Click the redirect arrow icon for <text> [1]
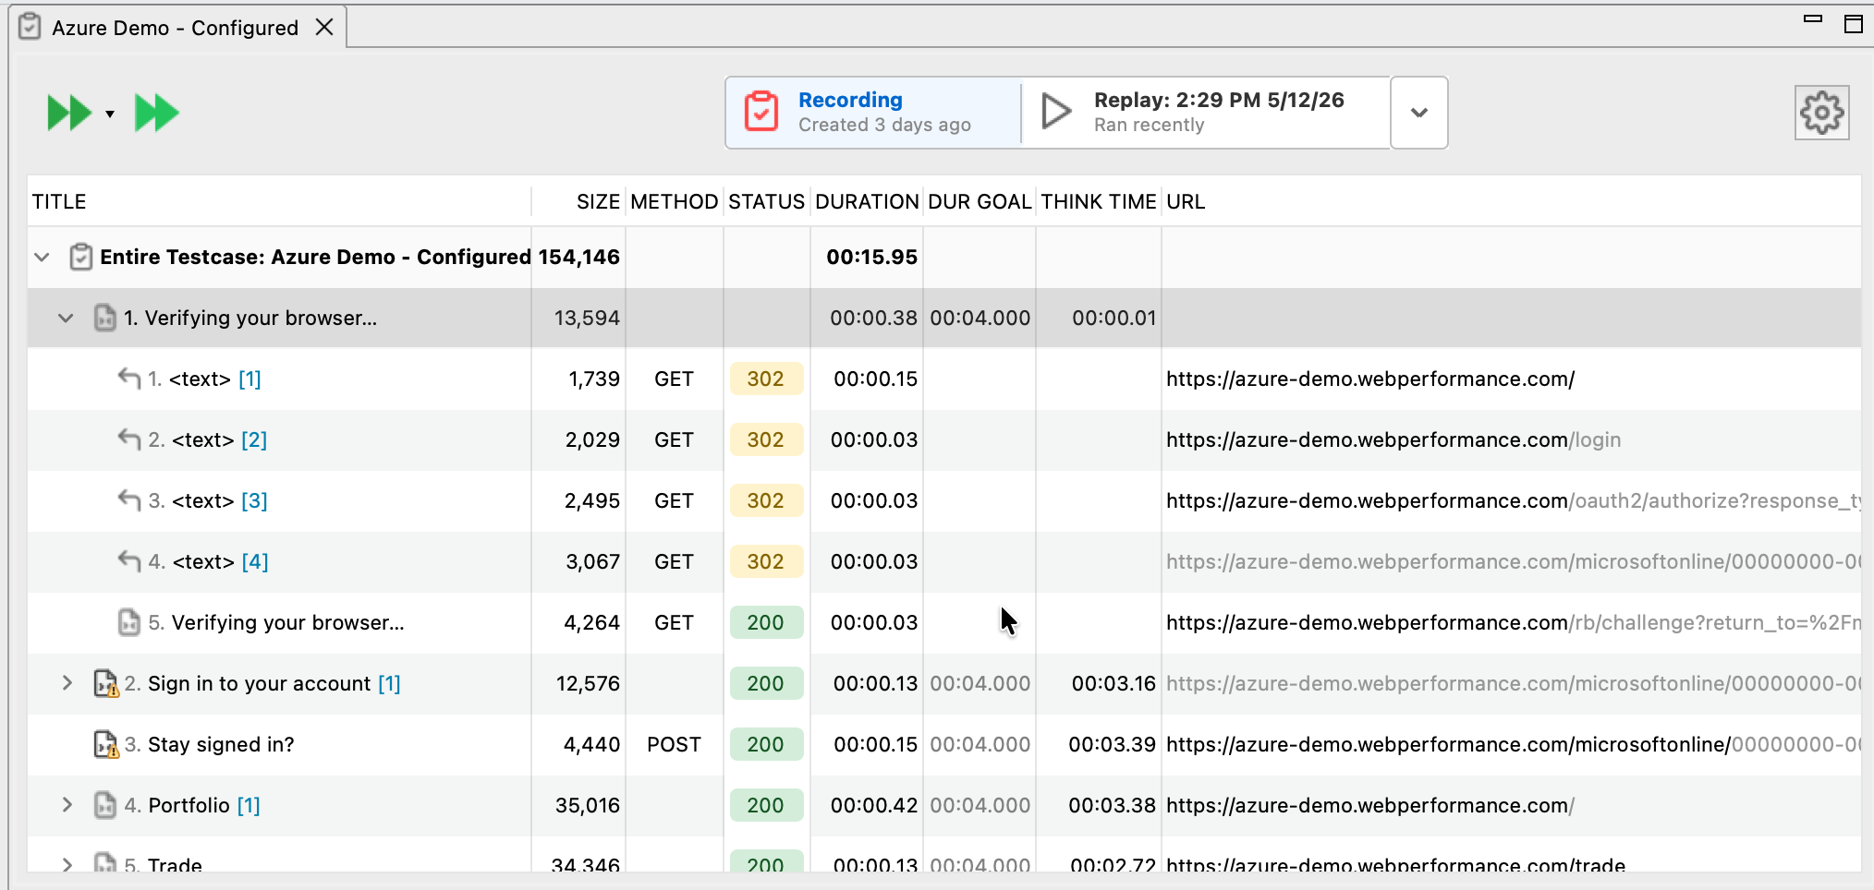Image resolution: width=1874 pixels, height=890 pixels. point(129,379)
